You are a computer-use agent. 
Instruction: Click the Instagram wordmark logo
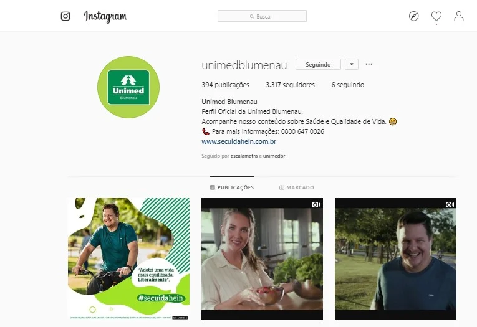tap(105, 16)
